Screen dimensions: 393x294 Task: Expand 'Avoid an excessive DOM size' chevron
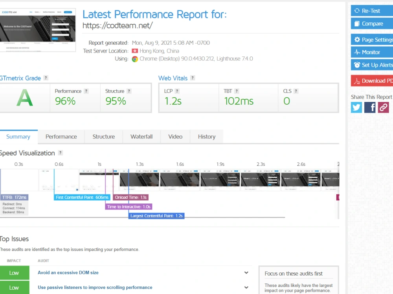246,273
